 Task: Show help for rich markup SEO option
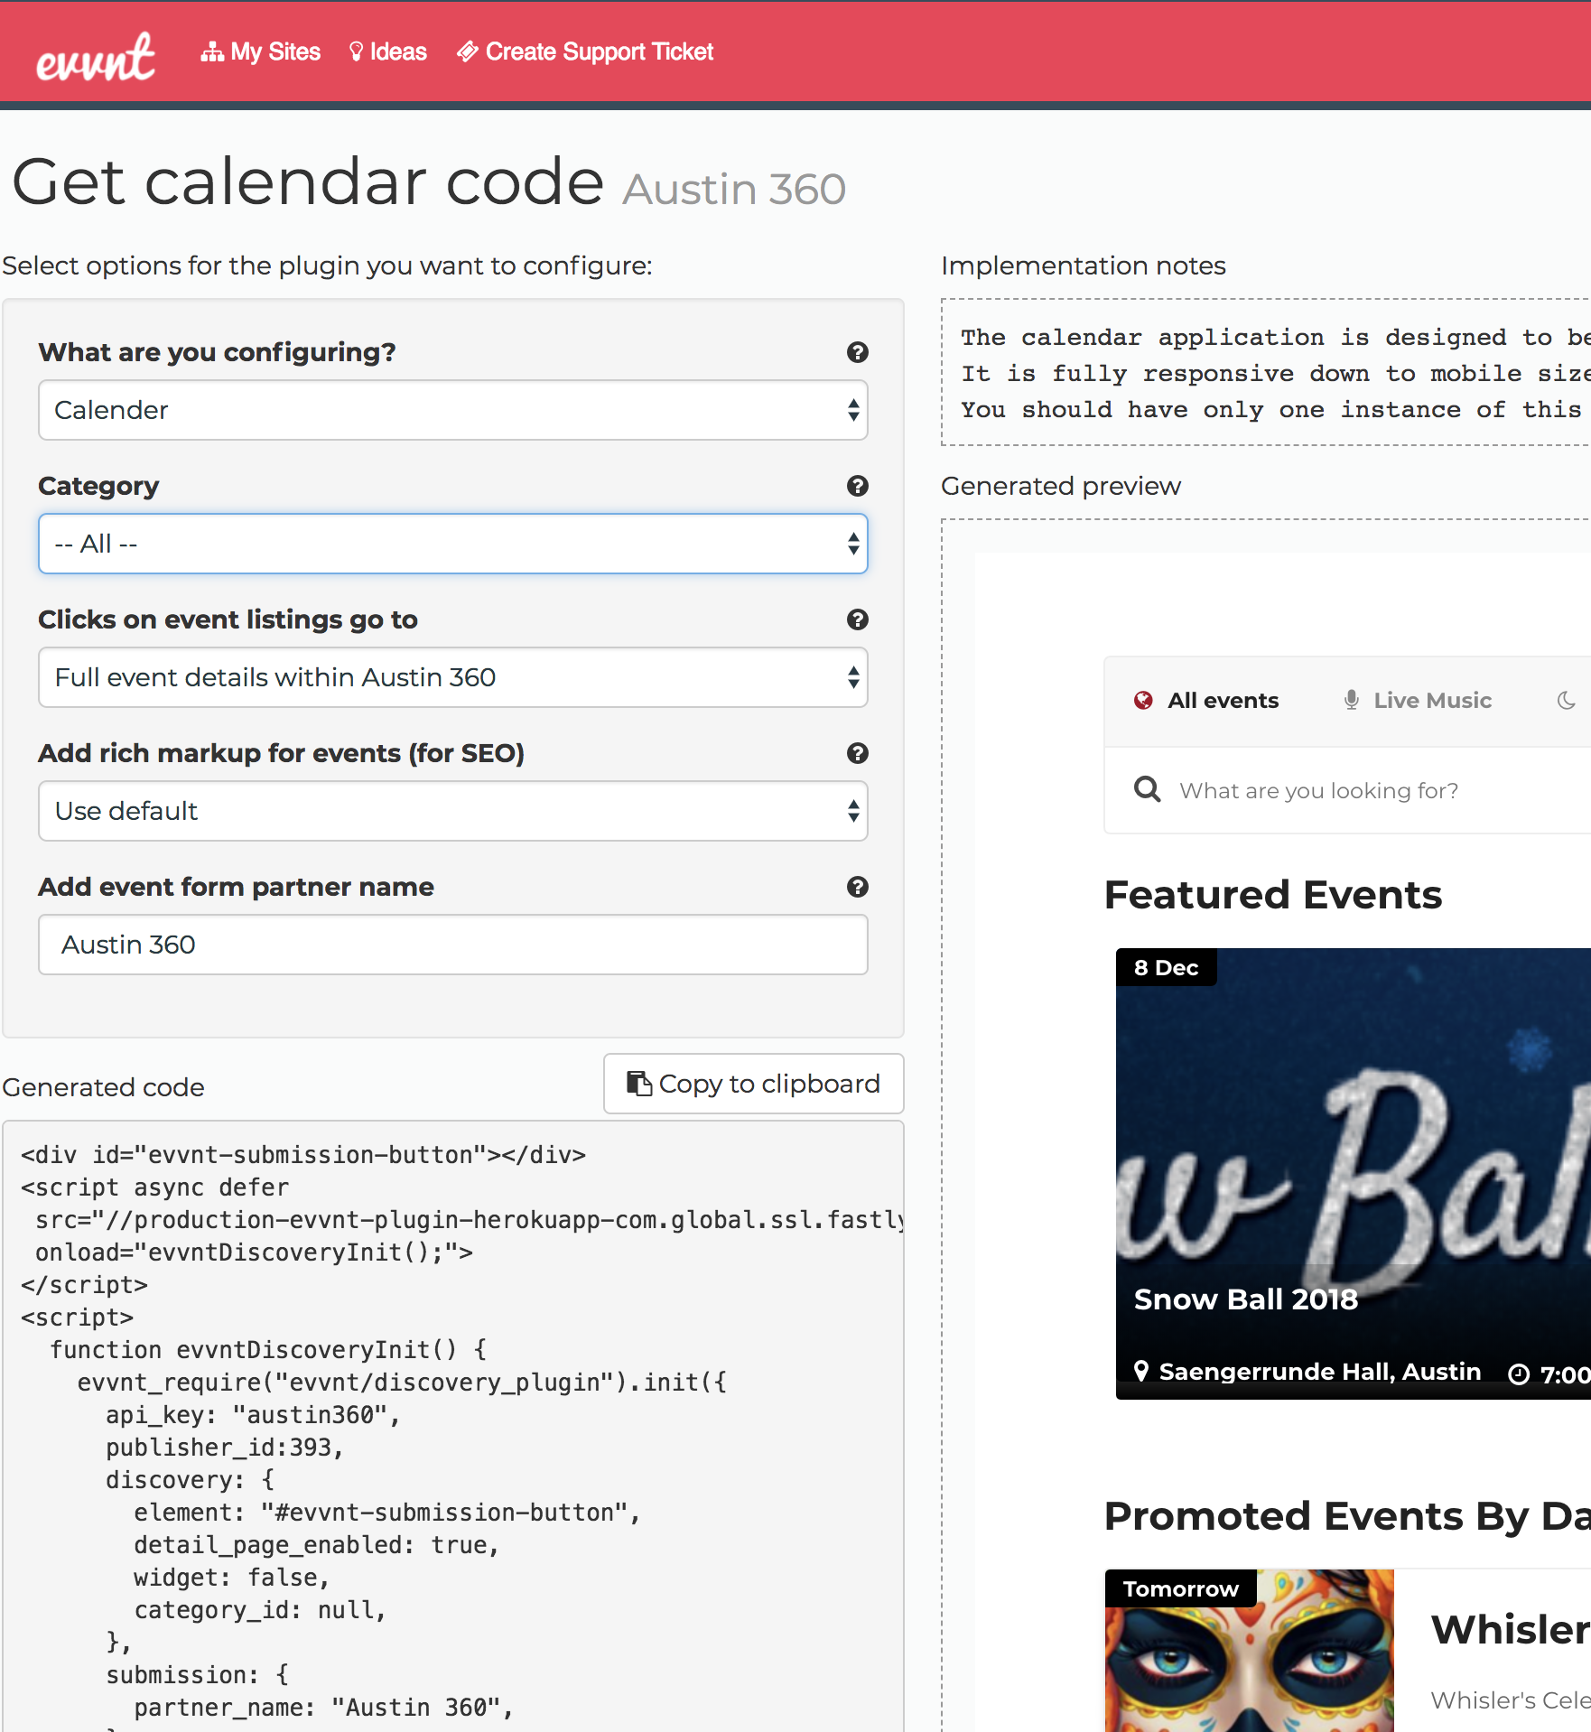point(857,753)
